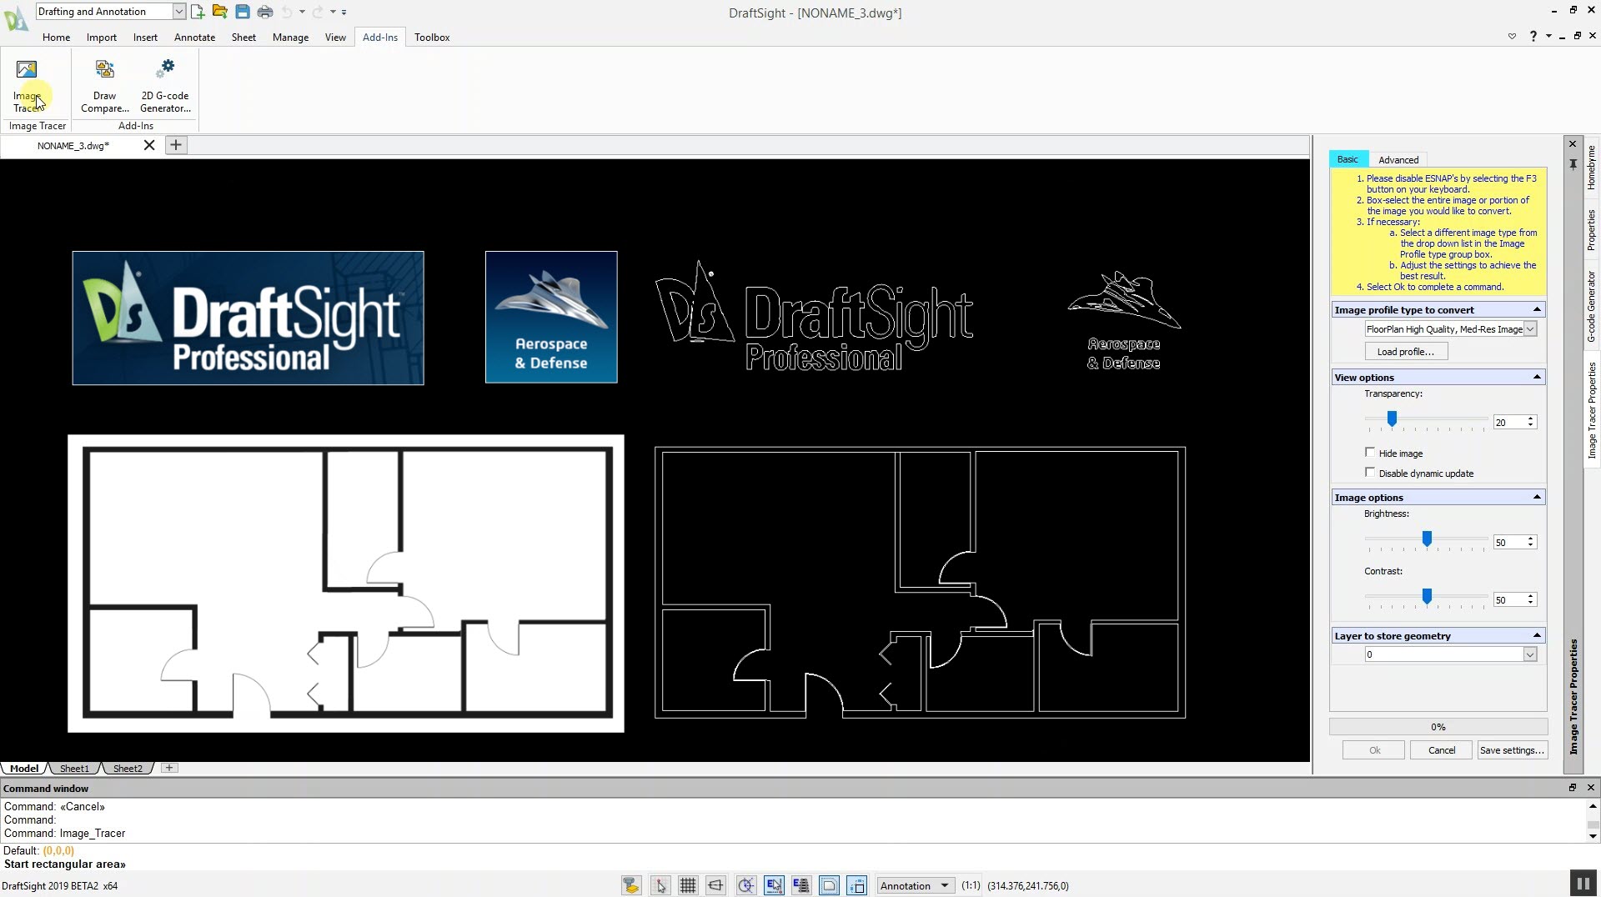Switch to the Sheet2 layout tab
This screenshot has height=897, width=1601.
[x=127, y=768]
